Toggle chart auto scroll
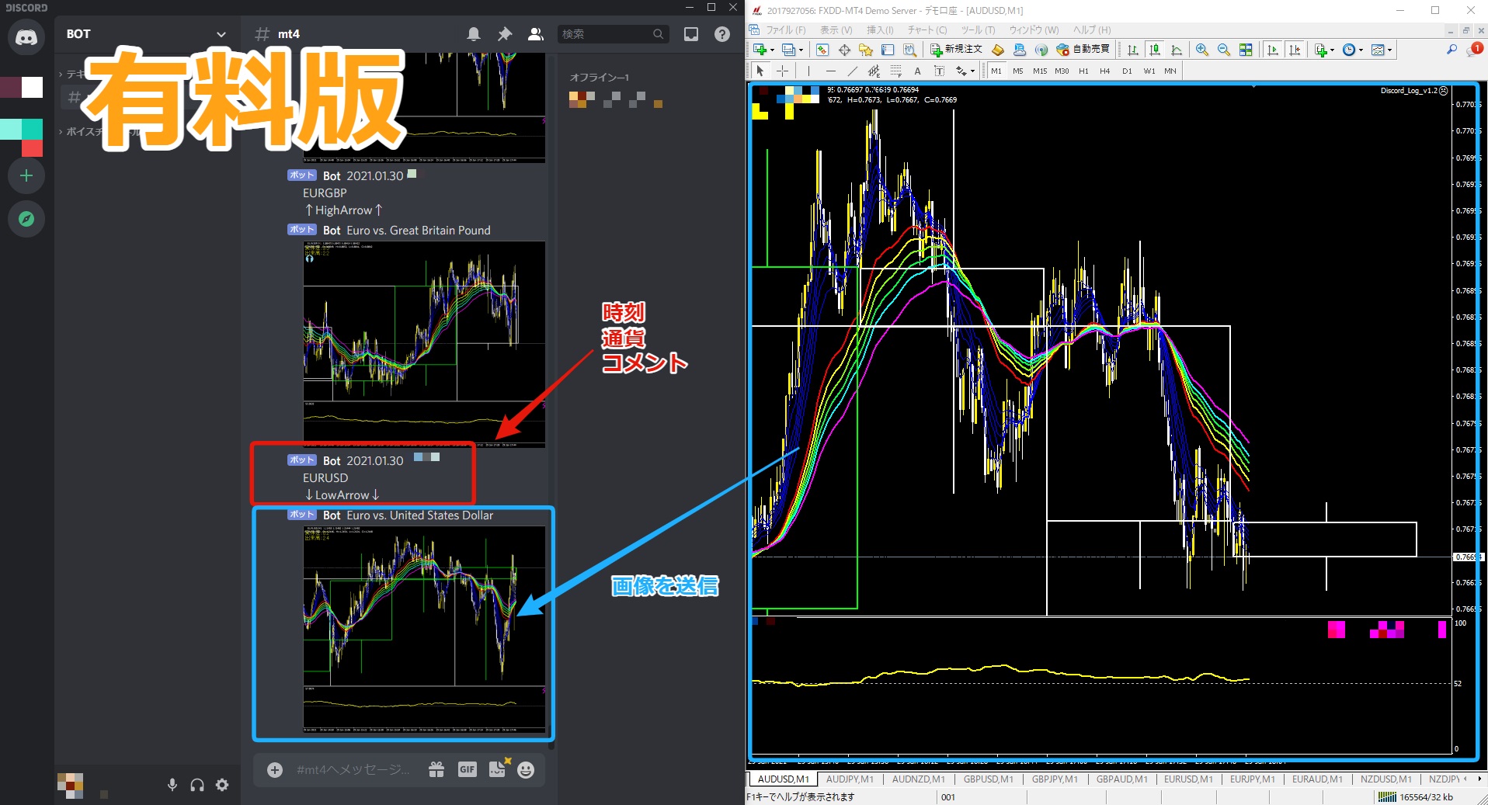1488x805 pixels. [x=1272, y=50]
